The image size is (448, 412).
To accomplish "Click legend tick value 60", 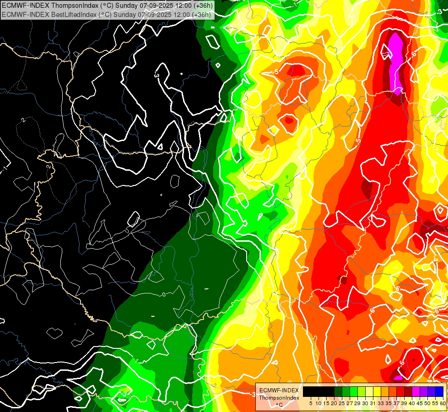I will coord(443,403).
